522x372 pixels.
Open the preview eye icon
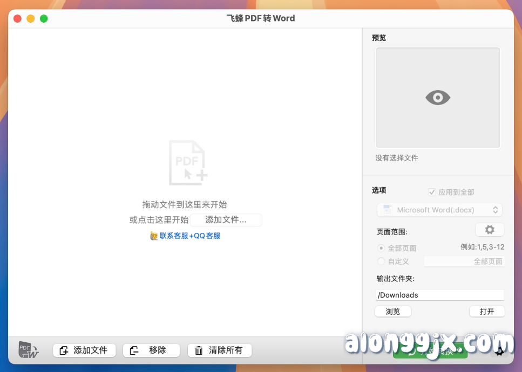[x=437, y=98]
